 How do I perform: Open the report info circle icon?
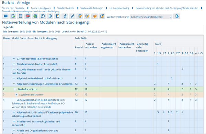[50, 16]
